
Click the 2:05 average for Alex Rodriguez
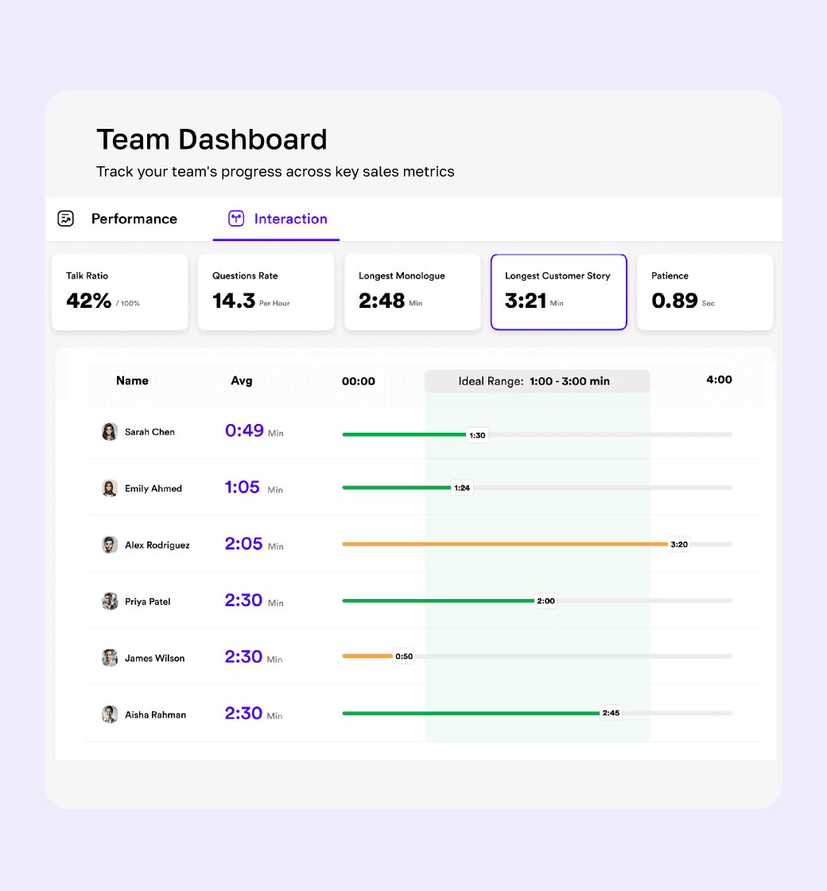[243, 543]
